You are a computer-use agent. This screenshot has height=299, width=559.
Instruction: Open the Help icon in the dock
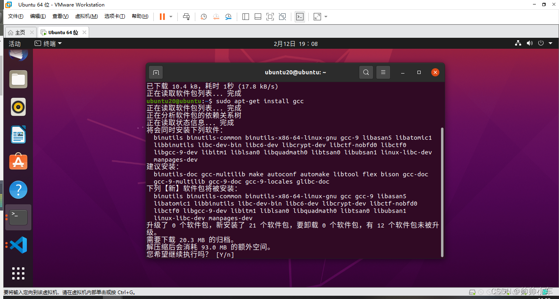point(18,190)
